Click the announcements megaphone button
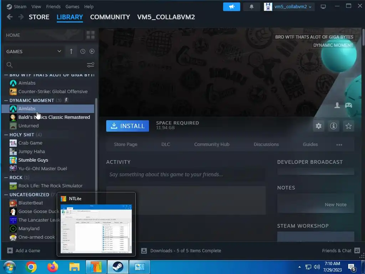 pos(231,7)
